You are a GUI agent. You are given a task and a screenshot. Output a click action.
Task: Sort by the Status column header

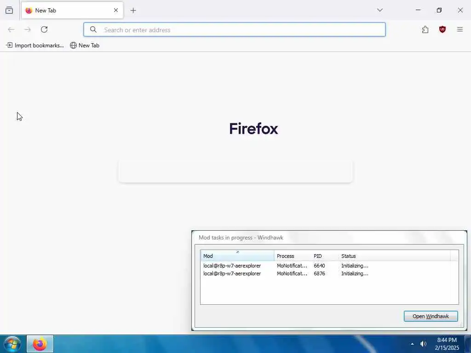click(394, 256)
